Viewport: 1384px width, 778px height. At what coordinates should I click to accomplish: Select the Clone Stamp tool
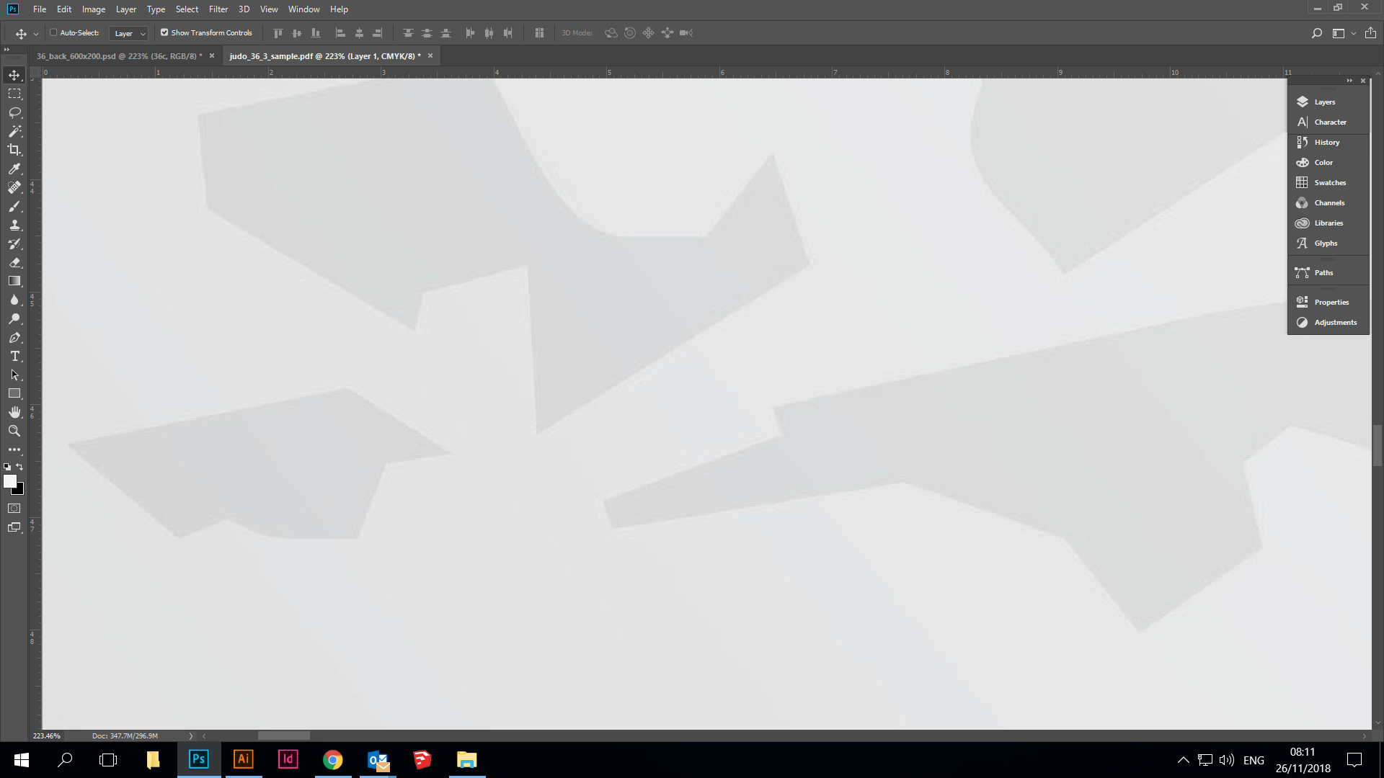click(14, 225)
